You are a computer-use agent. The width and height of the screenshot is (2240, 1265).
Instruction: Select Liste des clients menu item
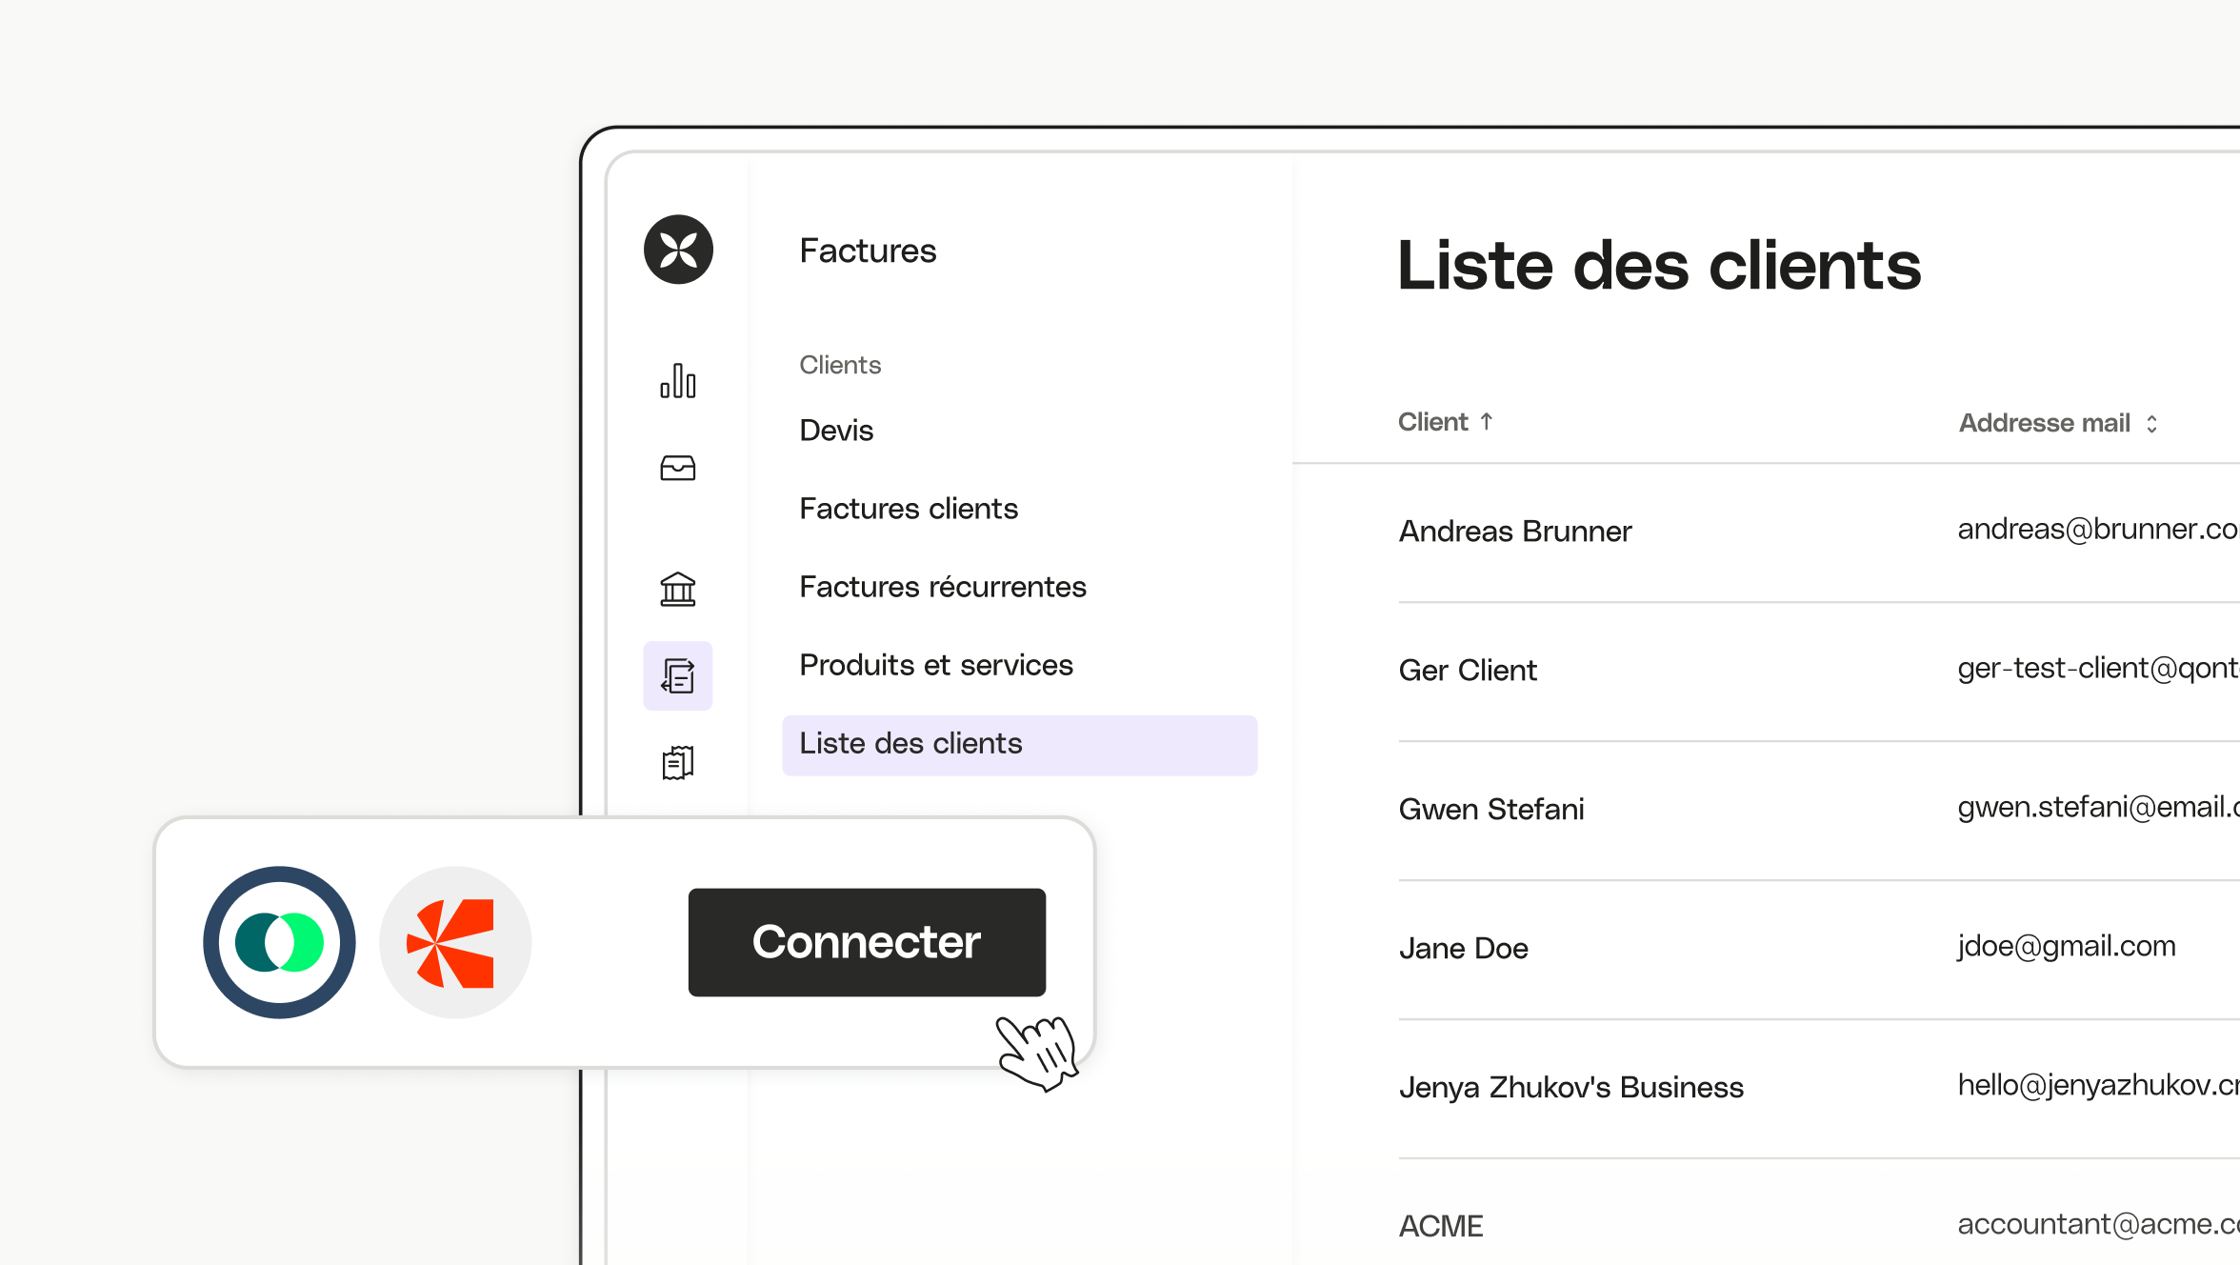1019,744
